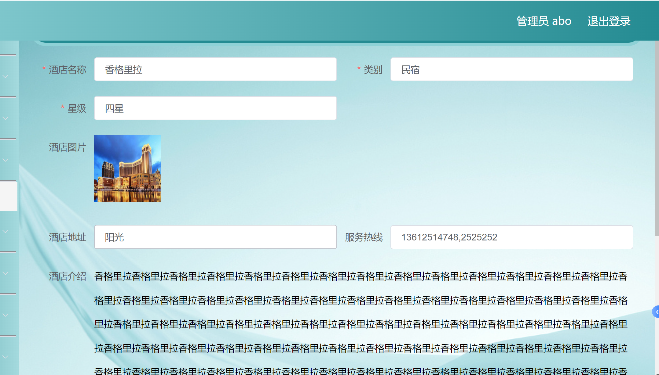Click the 类别 field showing 民宿
The image size is (659, 375).
511,70
